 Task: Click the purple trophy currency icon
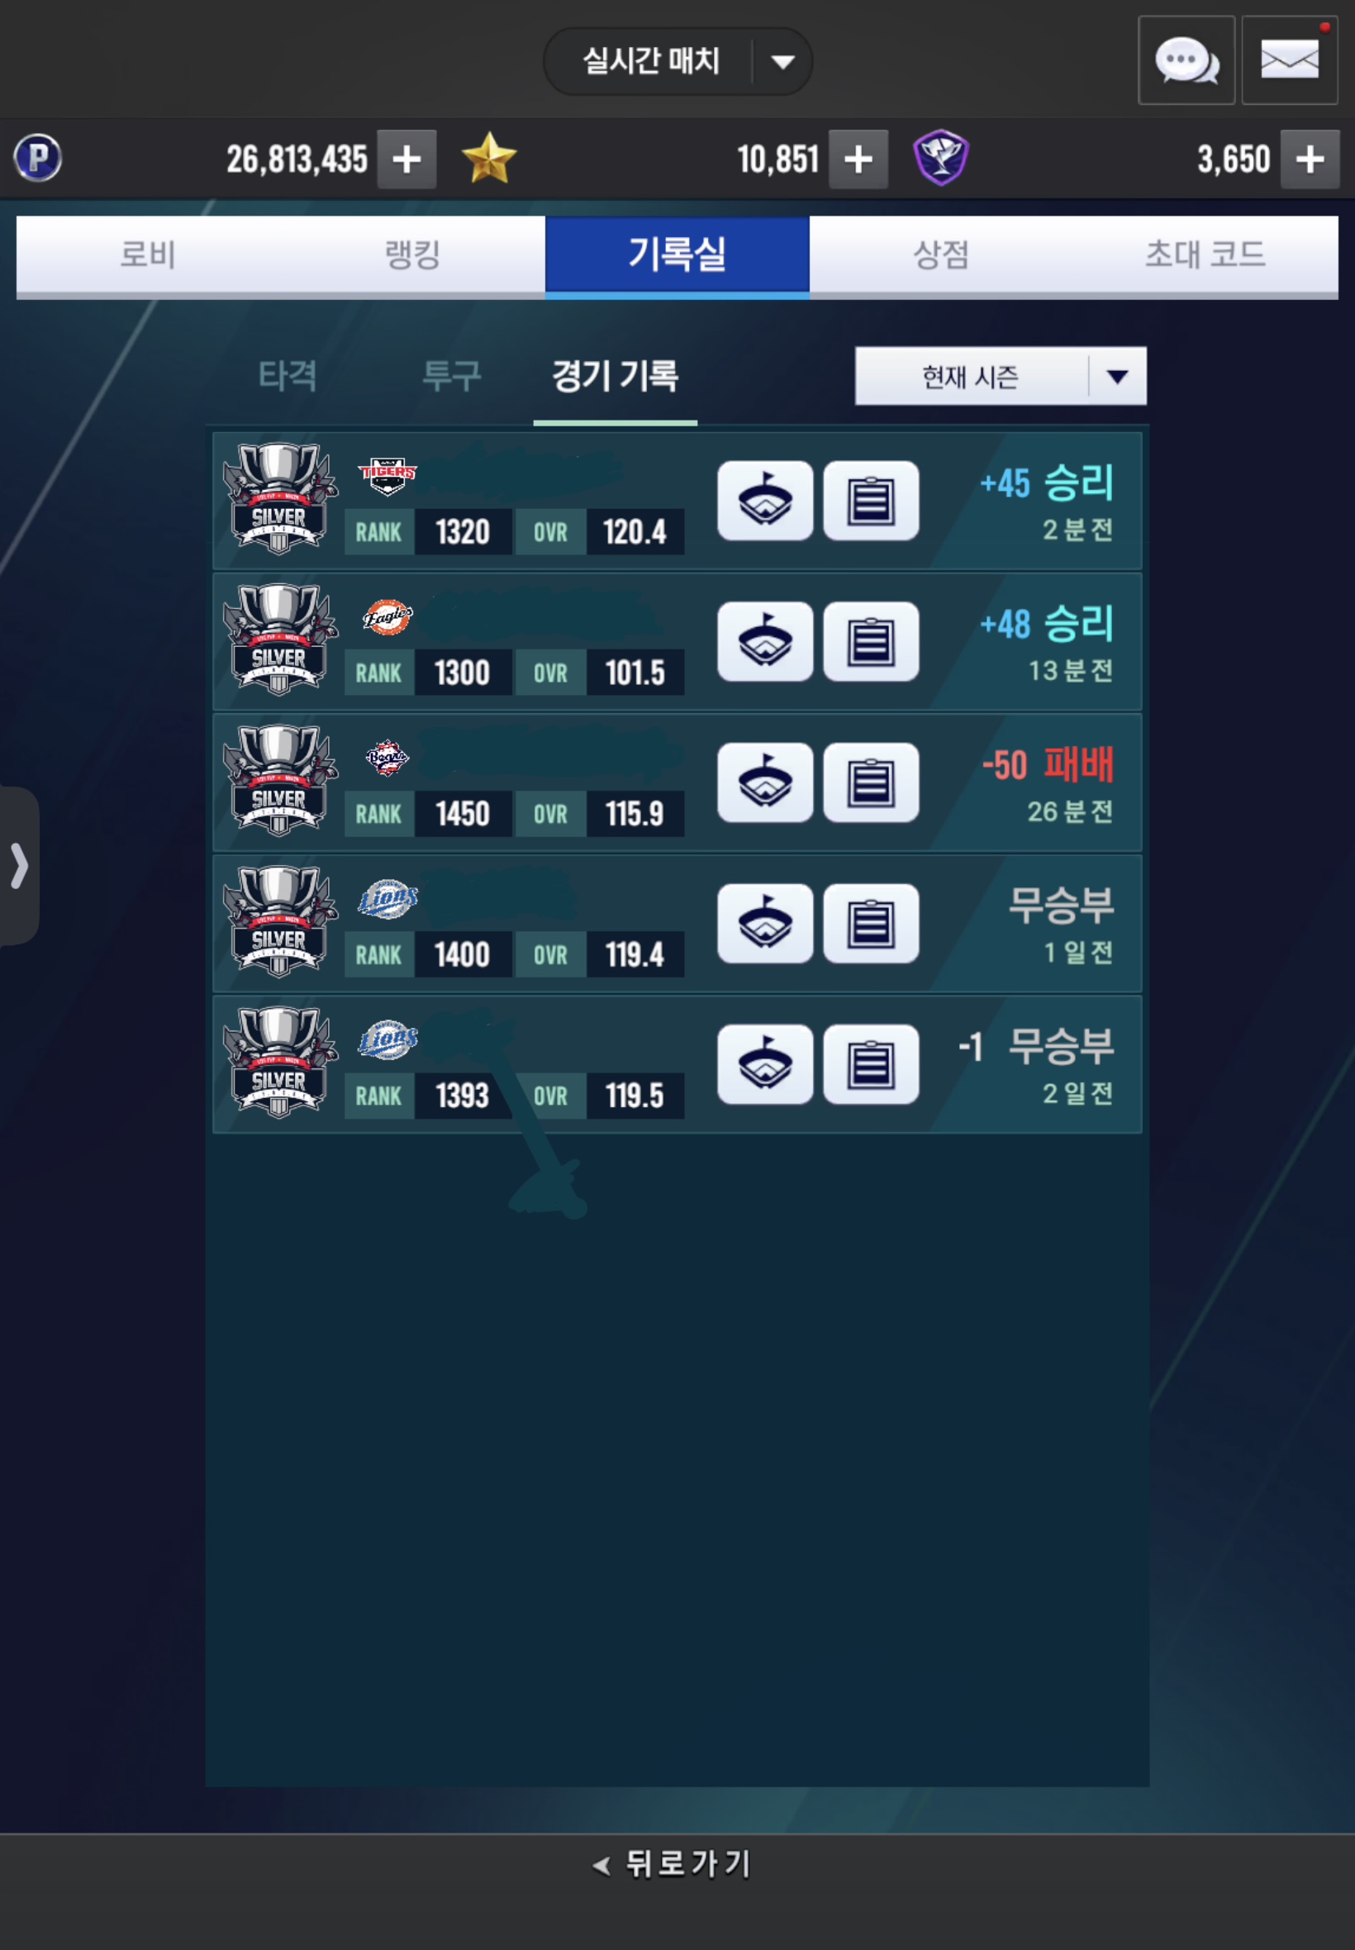point(941,158)
